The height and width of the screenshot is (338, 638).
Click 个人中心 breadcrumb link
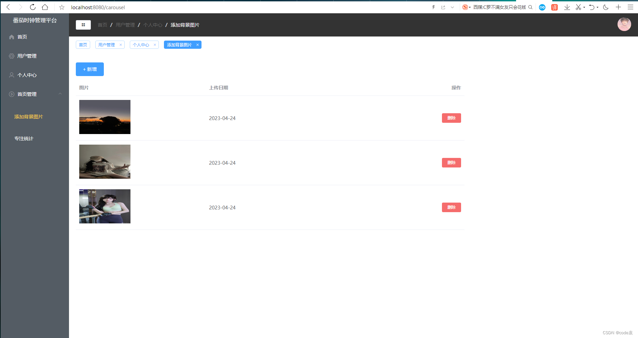153,25
